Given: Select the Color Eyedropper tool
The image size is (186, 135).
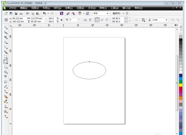Looking at the screenshot, I should (5, 101).
